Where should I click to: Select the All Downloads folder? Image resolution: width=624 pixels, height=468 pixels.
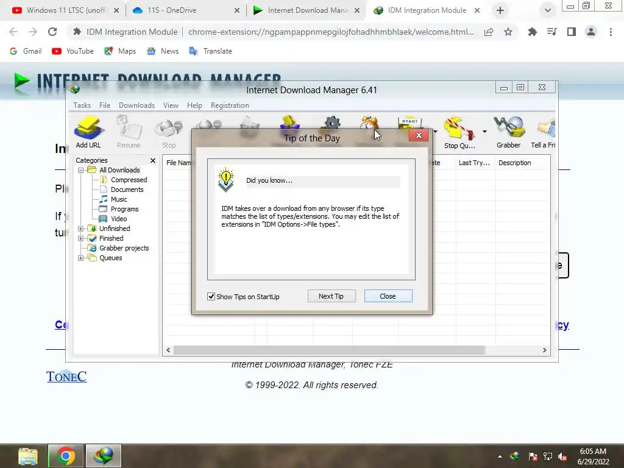(x=119, y=171)
